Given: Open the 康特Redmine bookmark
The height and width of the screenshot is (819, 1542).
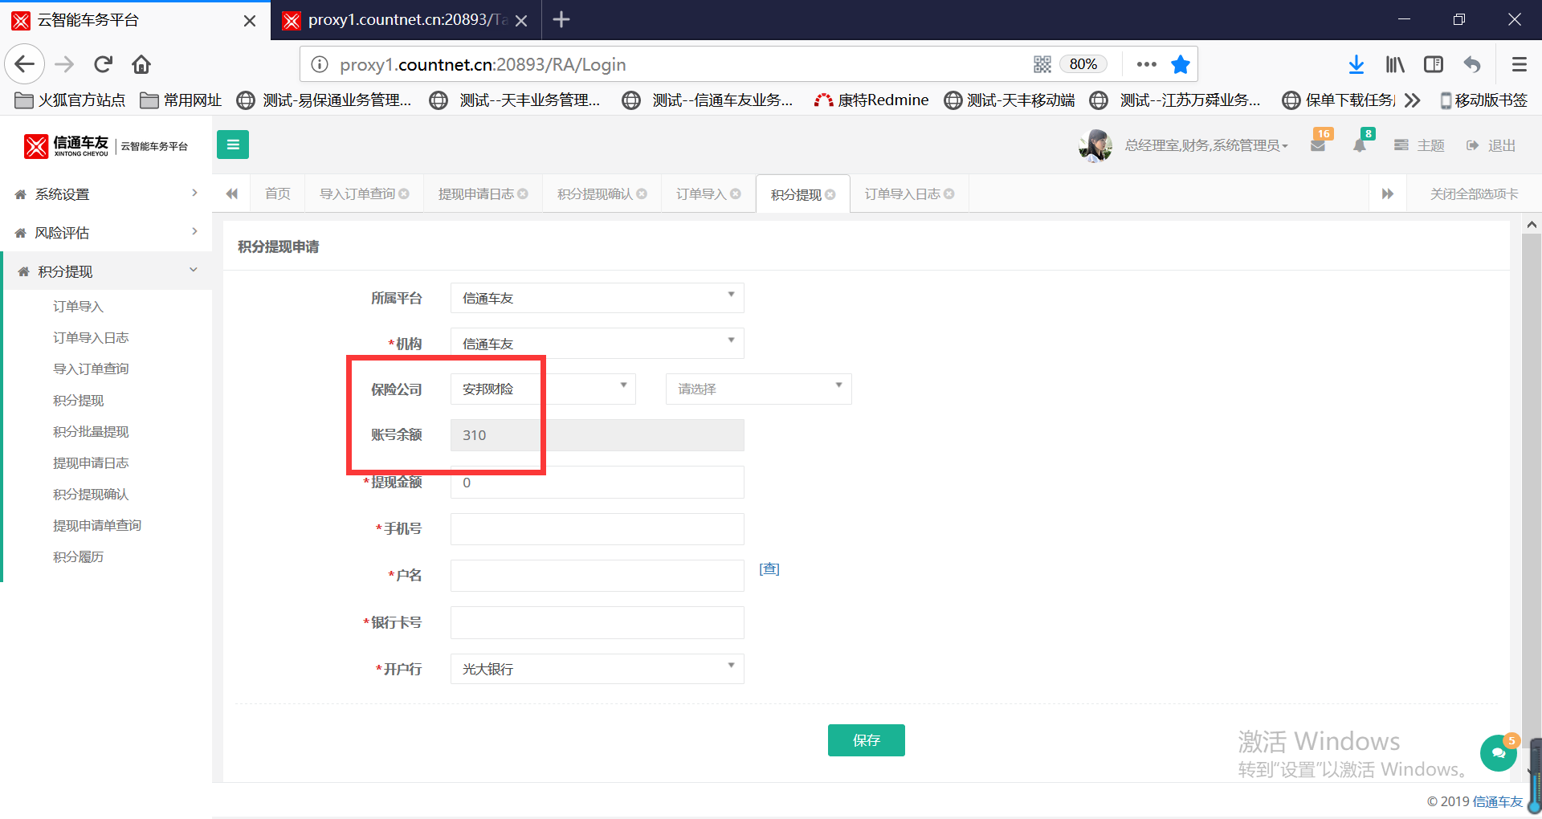Looking at the screenshot, I should (871, 100).
